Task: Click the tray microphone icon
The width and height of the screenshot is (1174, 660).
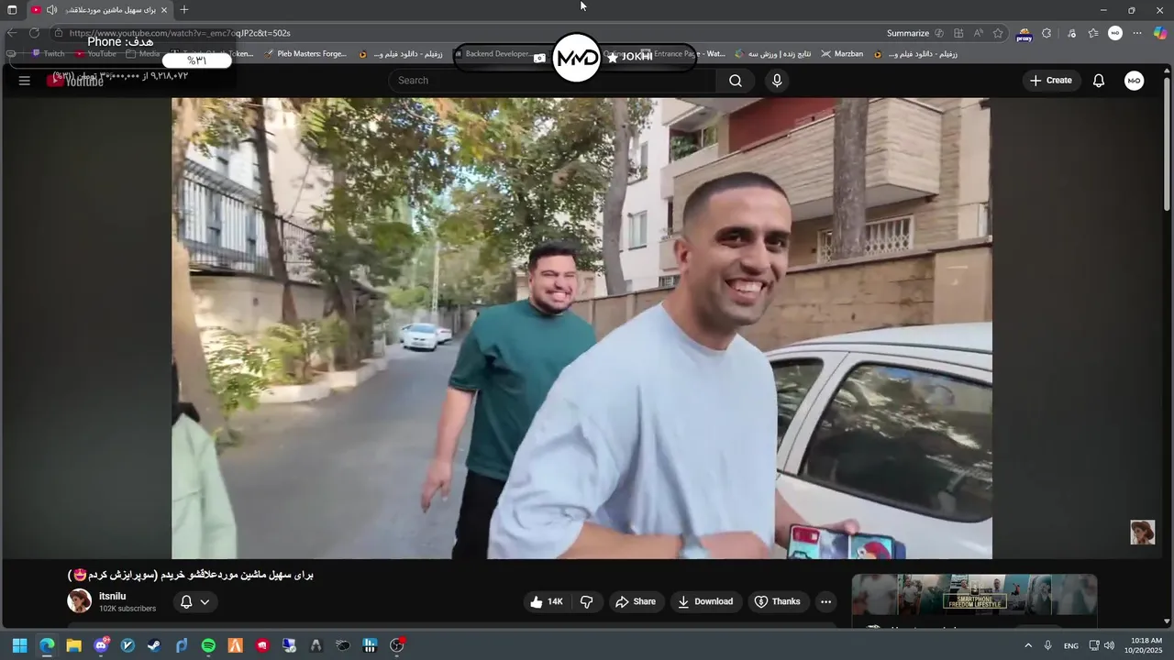Action: coord(1047,645)
